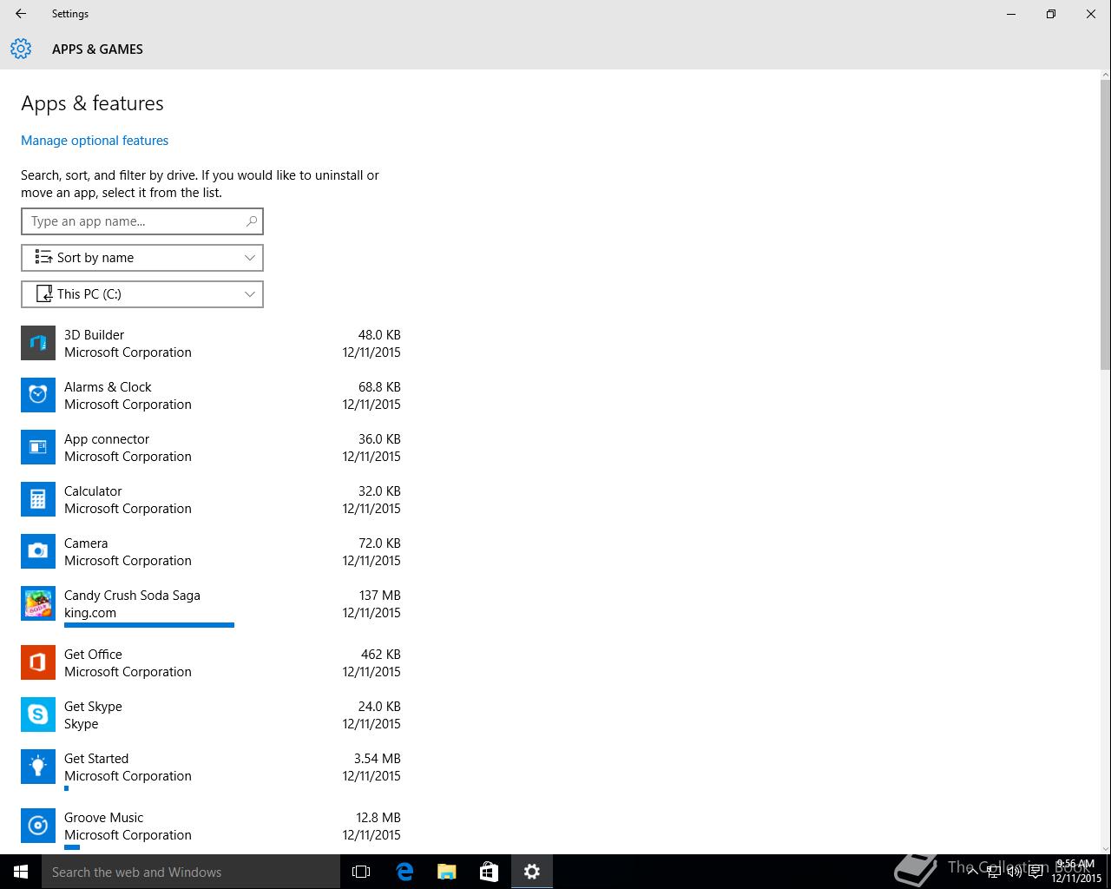Click in the Type an app name field

142,221
